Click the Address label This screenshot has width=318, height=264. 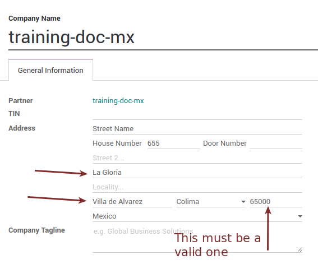pos(22,128)
